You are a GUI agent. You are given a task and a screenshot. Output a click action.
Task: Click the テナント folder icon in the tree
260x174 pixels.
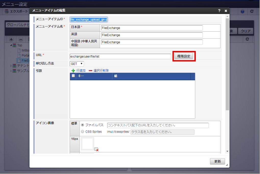(15, 66)
